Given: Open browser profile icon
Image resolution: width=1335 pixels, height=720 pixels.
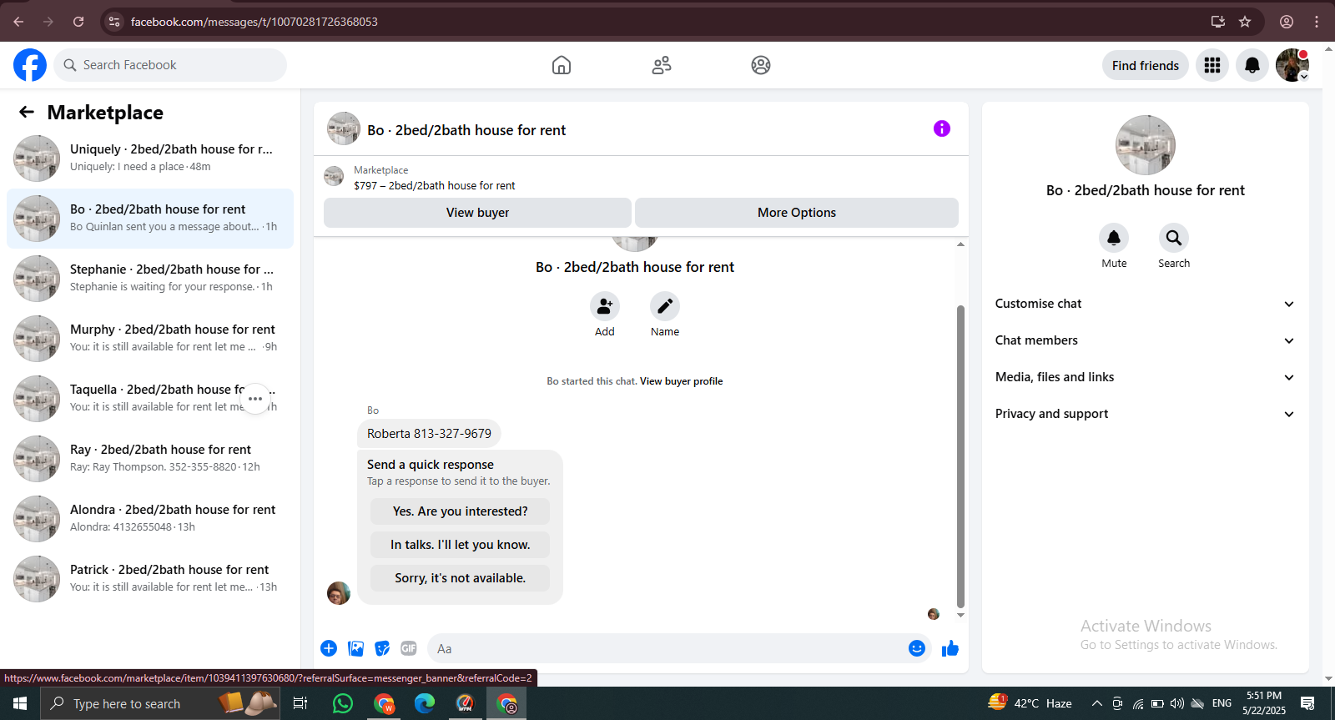Looking at the screenshot, I should 1287,22.
